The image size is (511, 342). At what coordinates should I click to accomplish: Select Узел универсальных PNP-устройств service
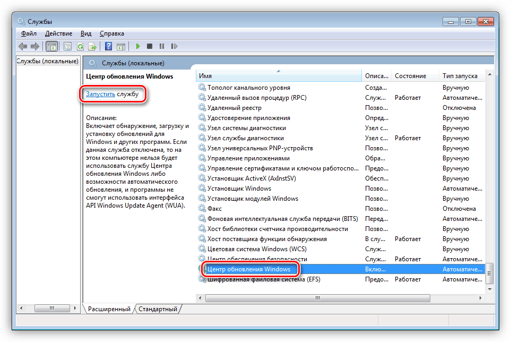(341, 148)
